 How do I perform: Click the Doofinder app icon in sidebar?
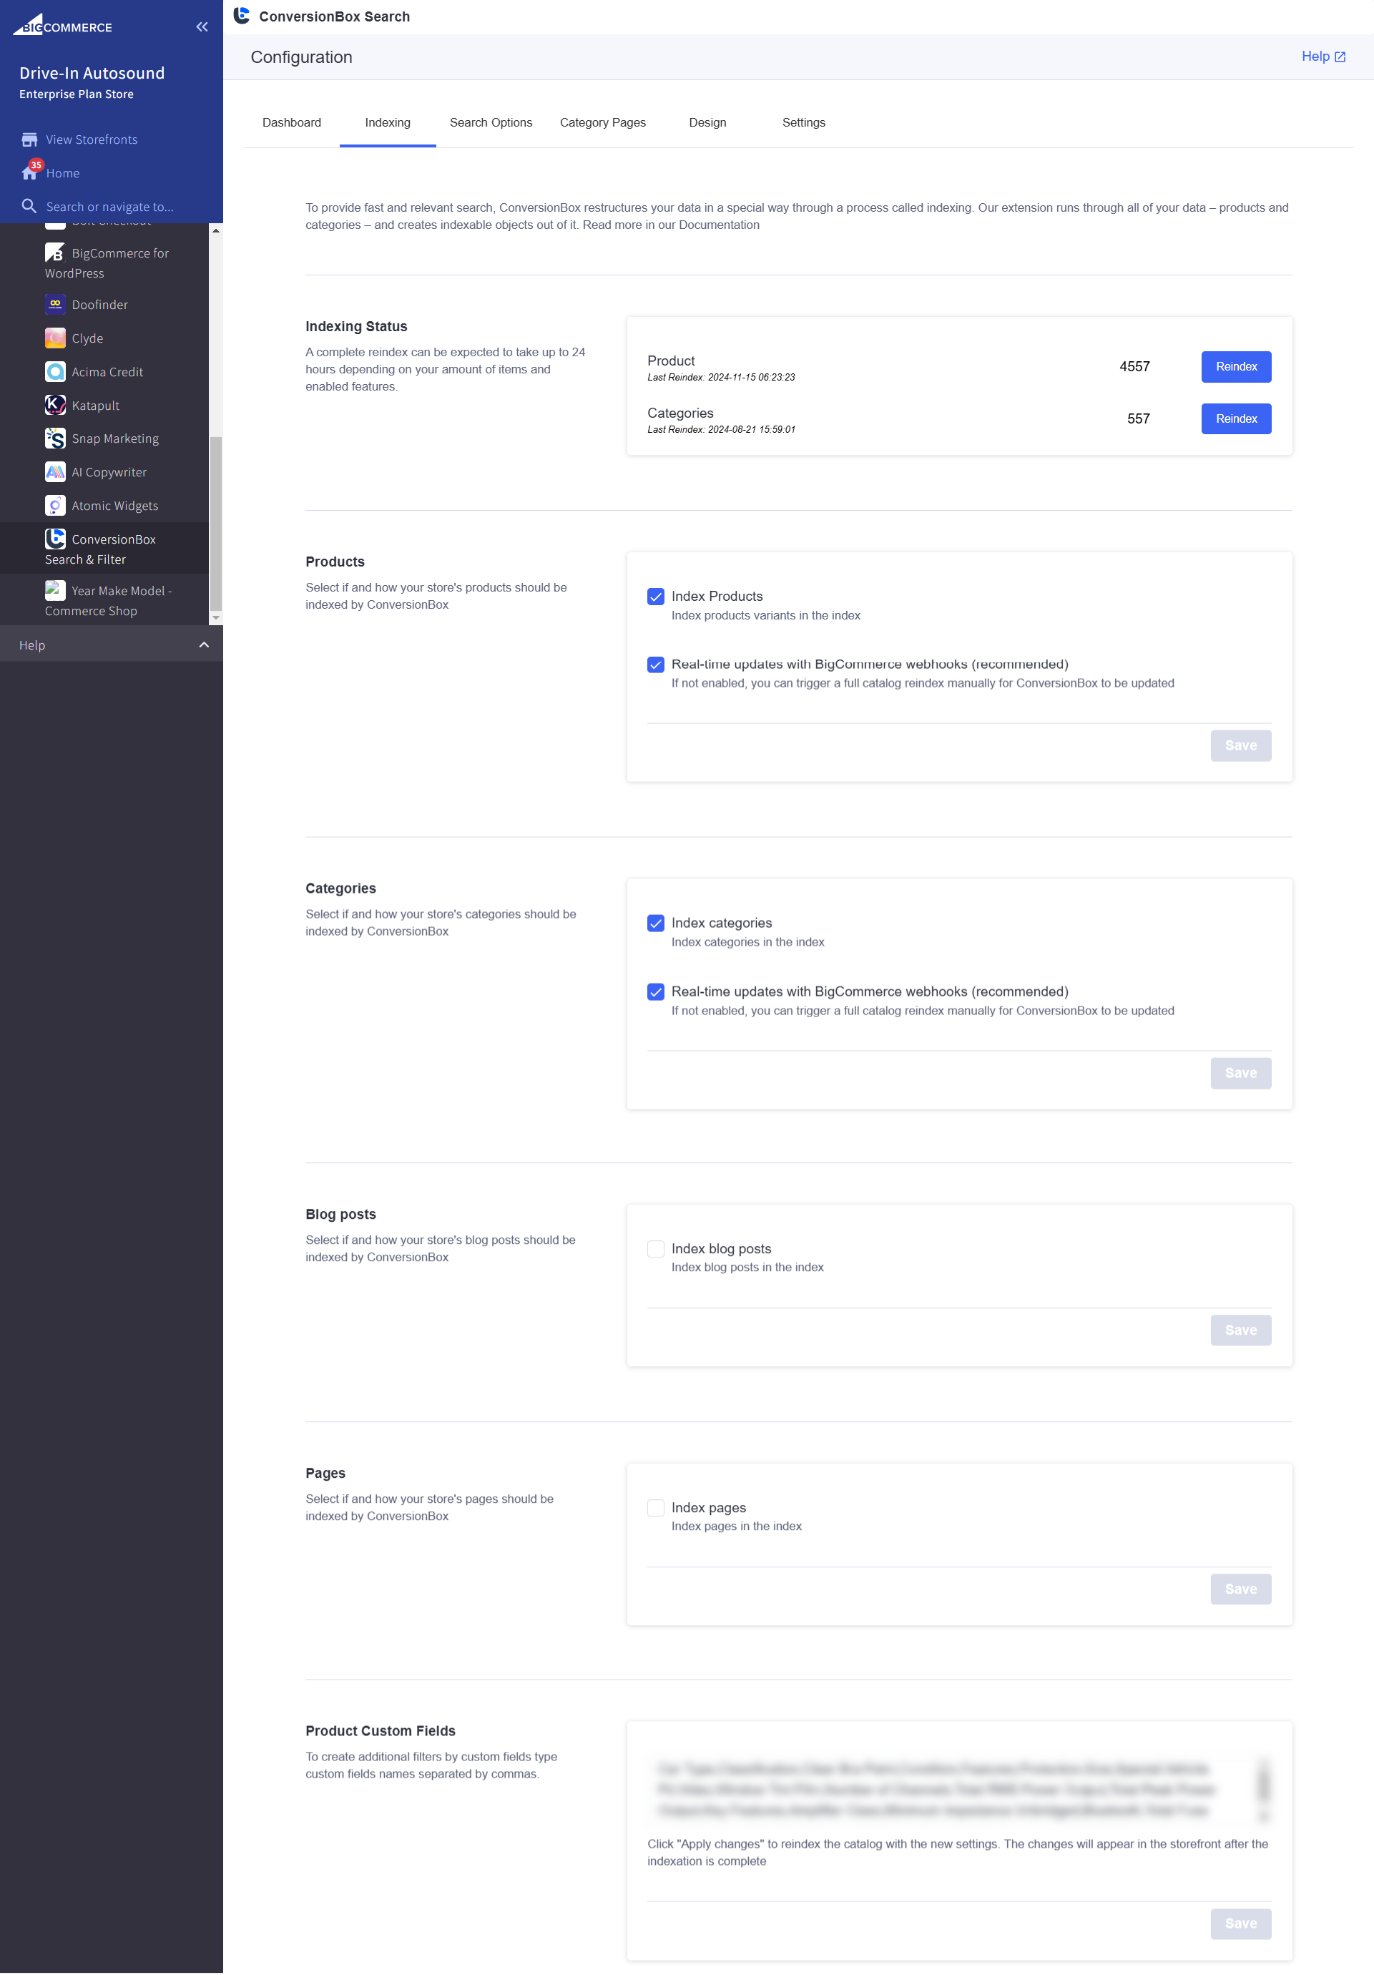(55, 305)
